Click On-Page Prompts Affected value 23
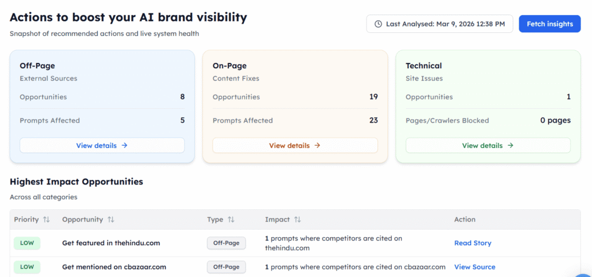Image resolution: width=592 pixels, height=277 pixels. pos(373,120)
